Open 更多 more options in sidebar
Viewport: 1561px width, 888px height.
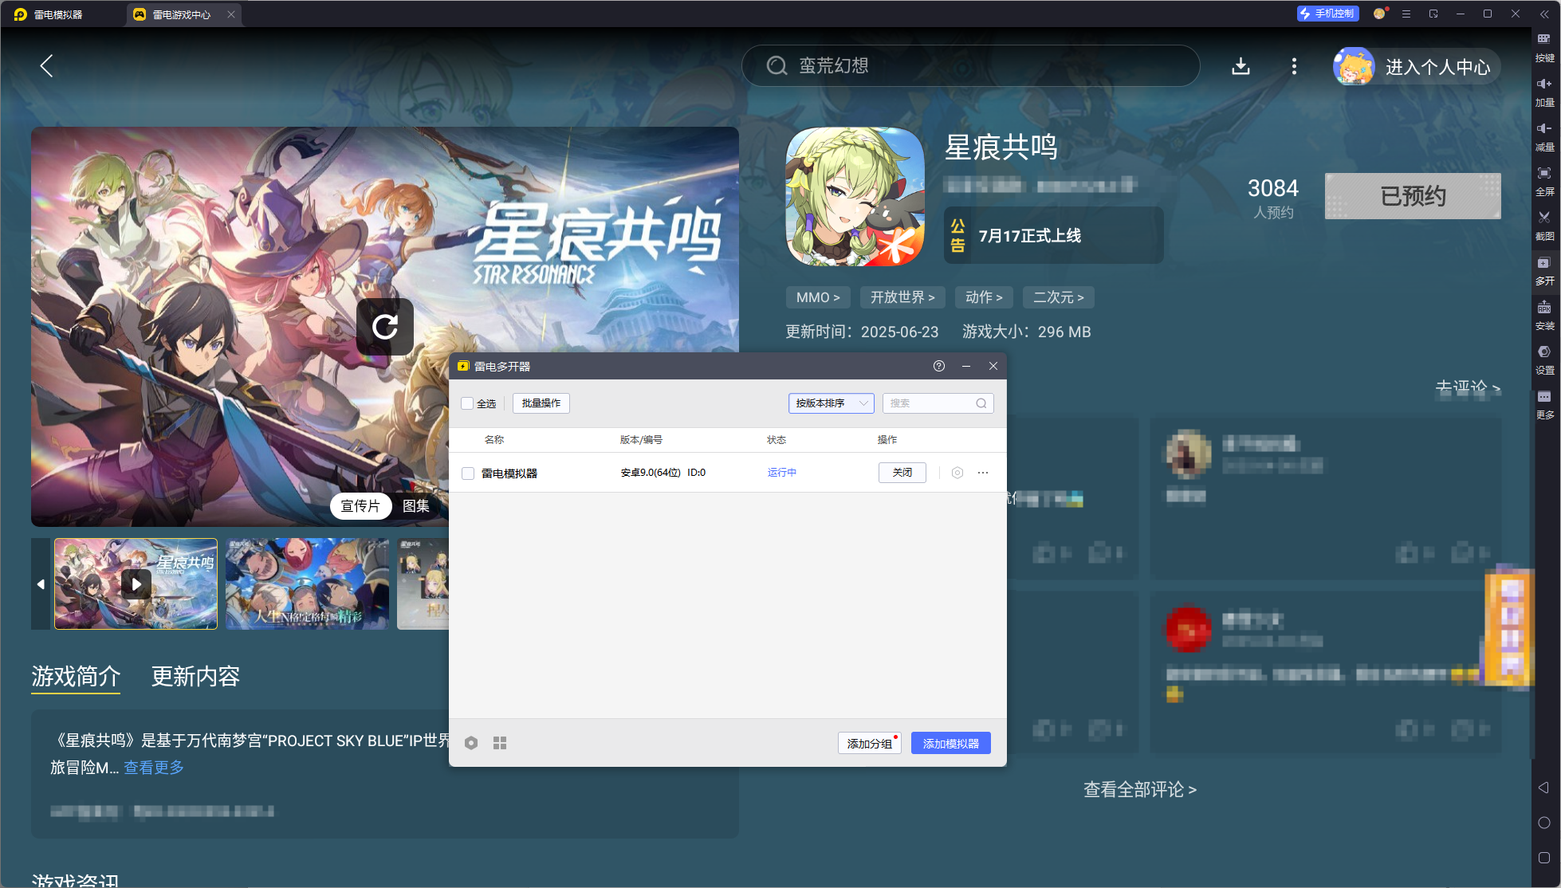tap(1544, 405)
